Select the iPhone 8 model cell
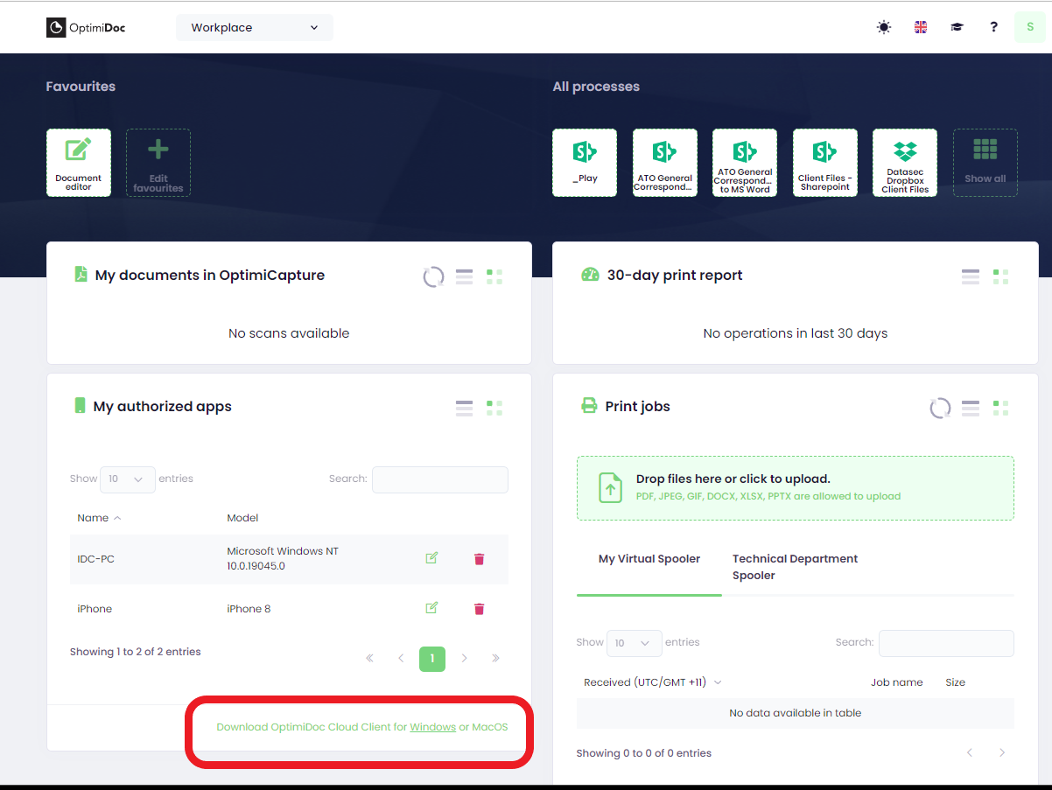 tap(249, 609)
